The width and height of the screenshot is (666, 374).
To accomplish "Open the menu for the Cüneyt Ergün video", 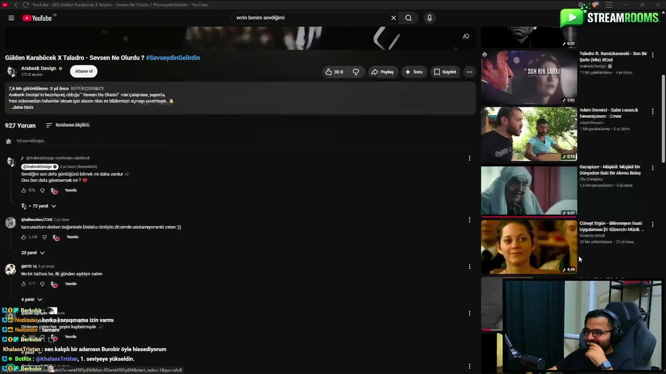I will 652,224.
